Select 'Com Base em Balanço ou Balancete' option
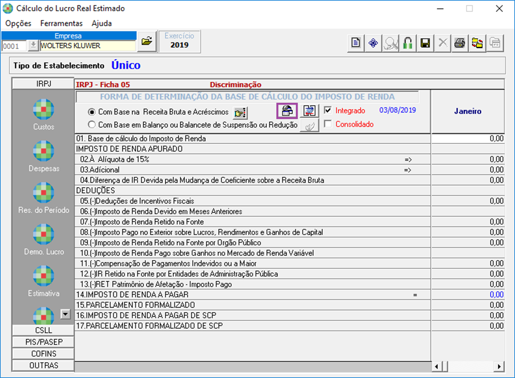515x378 pixels. 92,125
